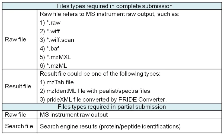Click the *.raw list entry

pyautogui.click(x=50, y=23)
